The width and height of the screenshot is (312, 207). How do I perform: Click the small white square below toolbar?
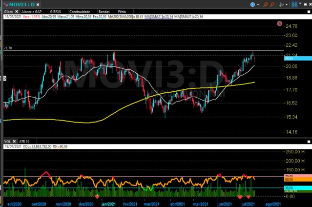308,10
